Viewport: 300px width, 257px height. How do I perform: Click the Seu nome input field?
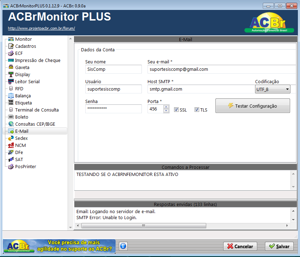[114, 69]
